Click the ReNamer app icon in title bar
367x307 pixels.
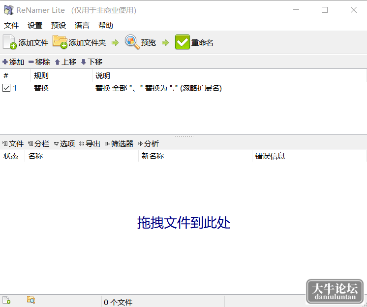tap(8, 10)
